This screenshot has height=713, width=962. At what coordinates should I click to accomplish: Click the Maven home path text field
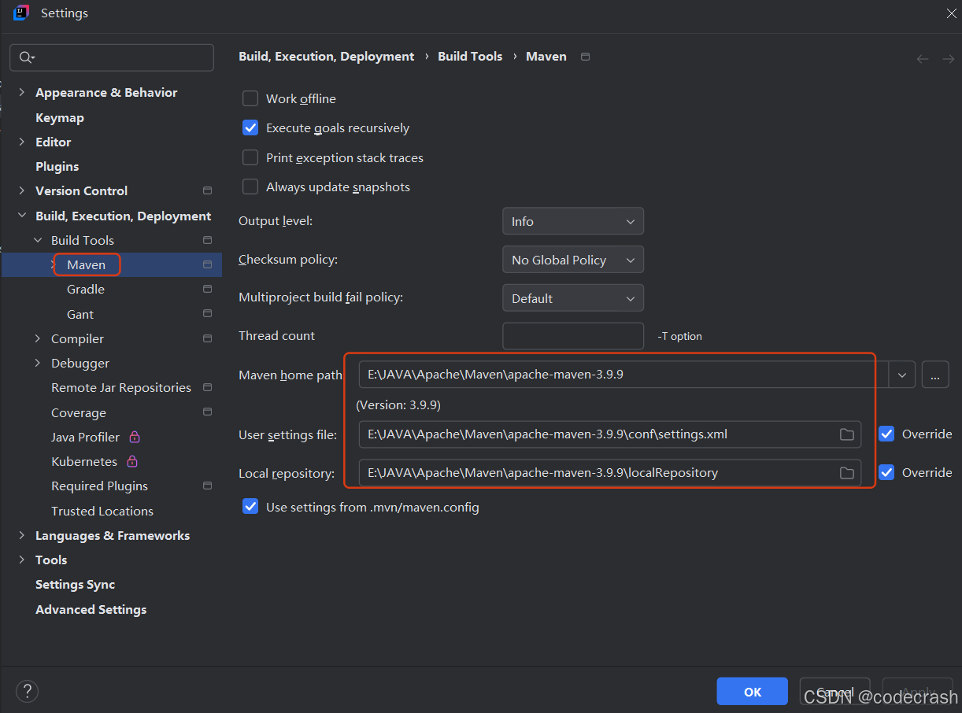tap(624, 375)
